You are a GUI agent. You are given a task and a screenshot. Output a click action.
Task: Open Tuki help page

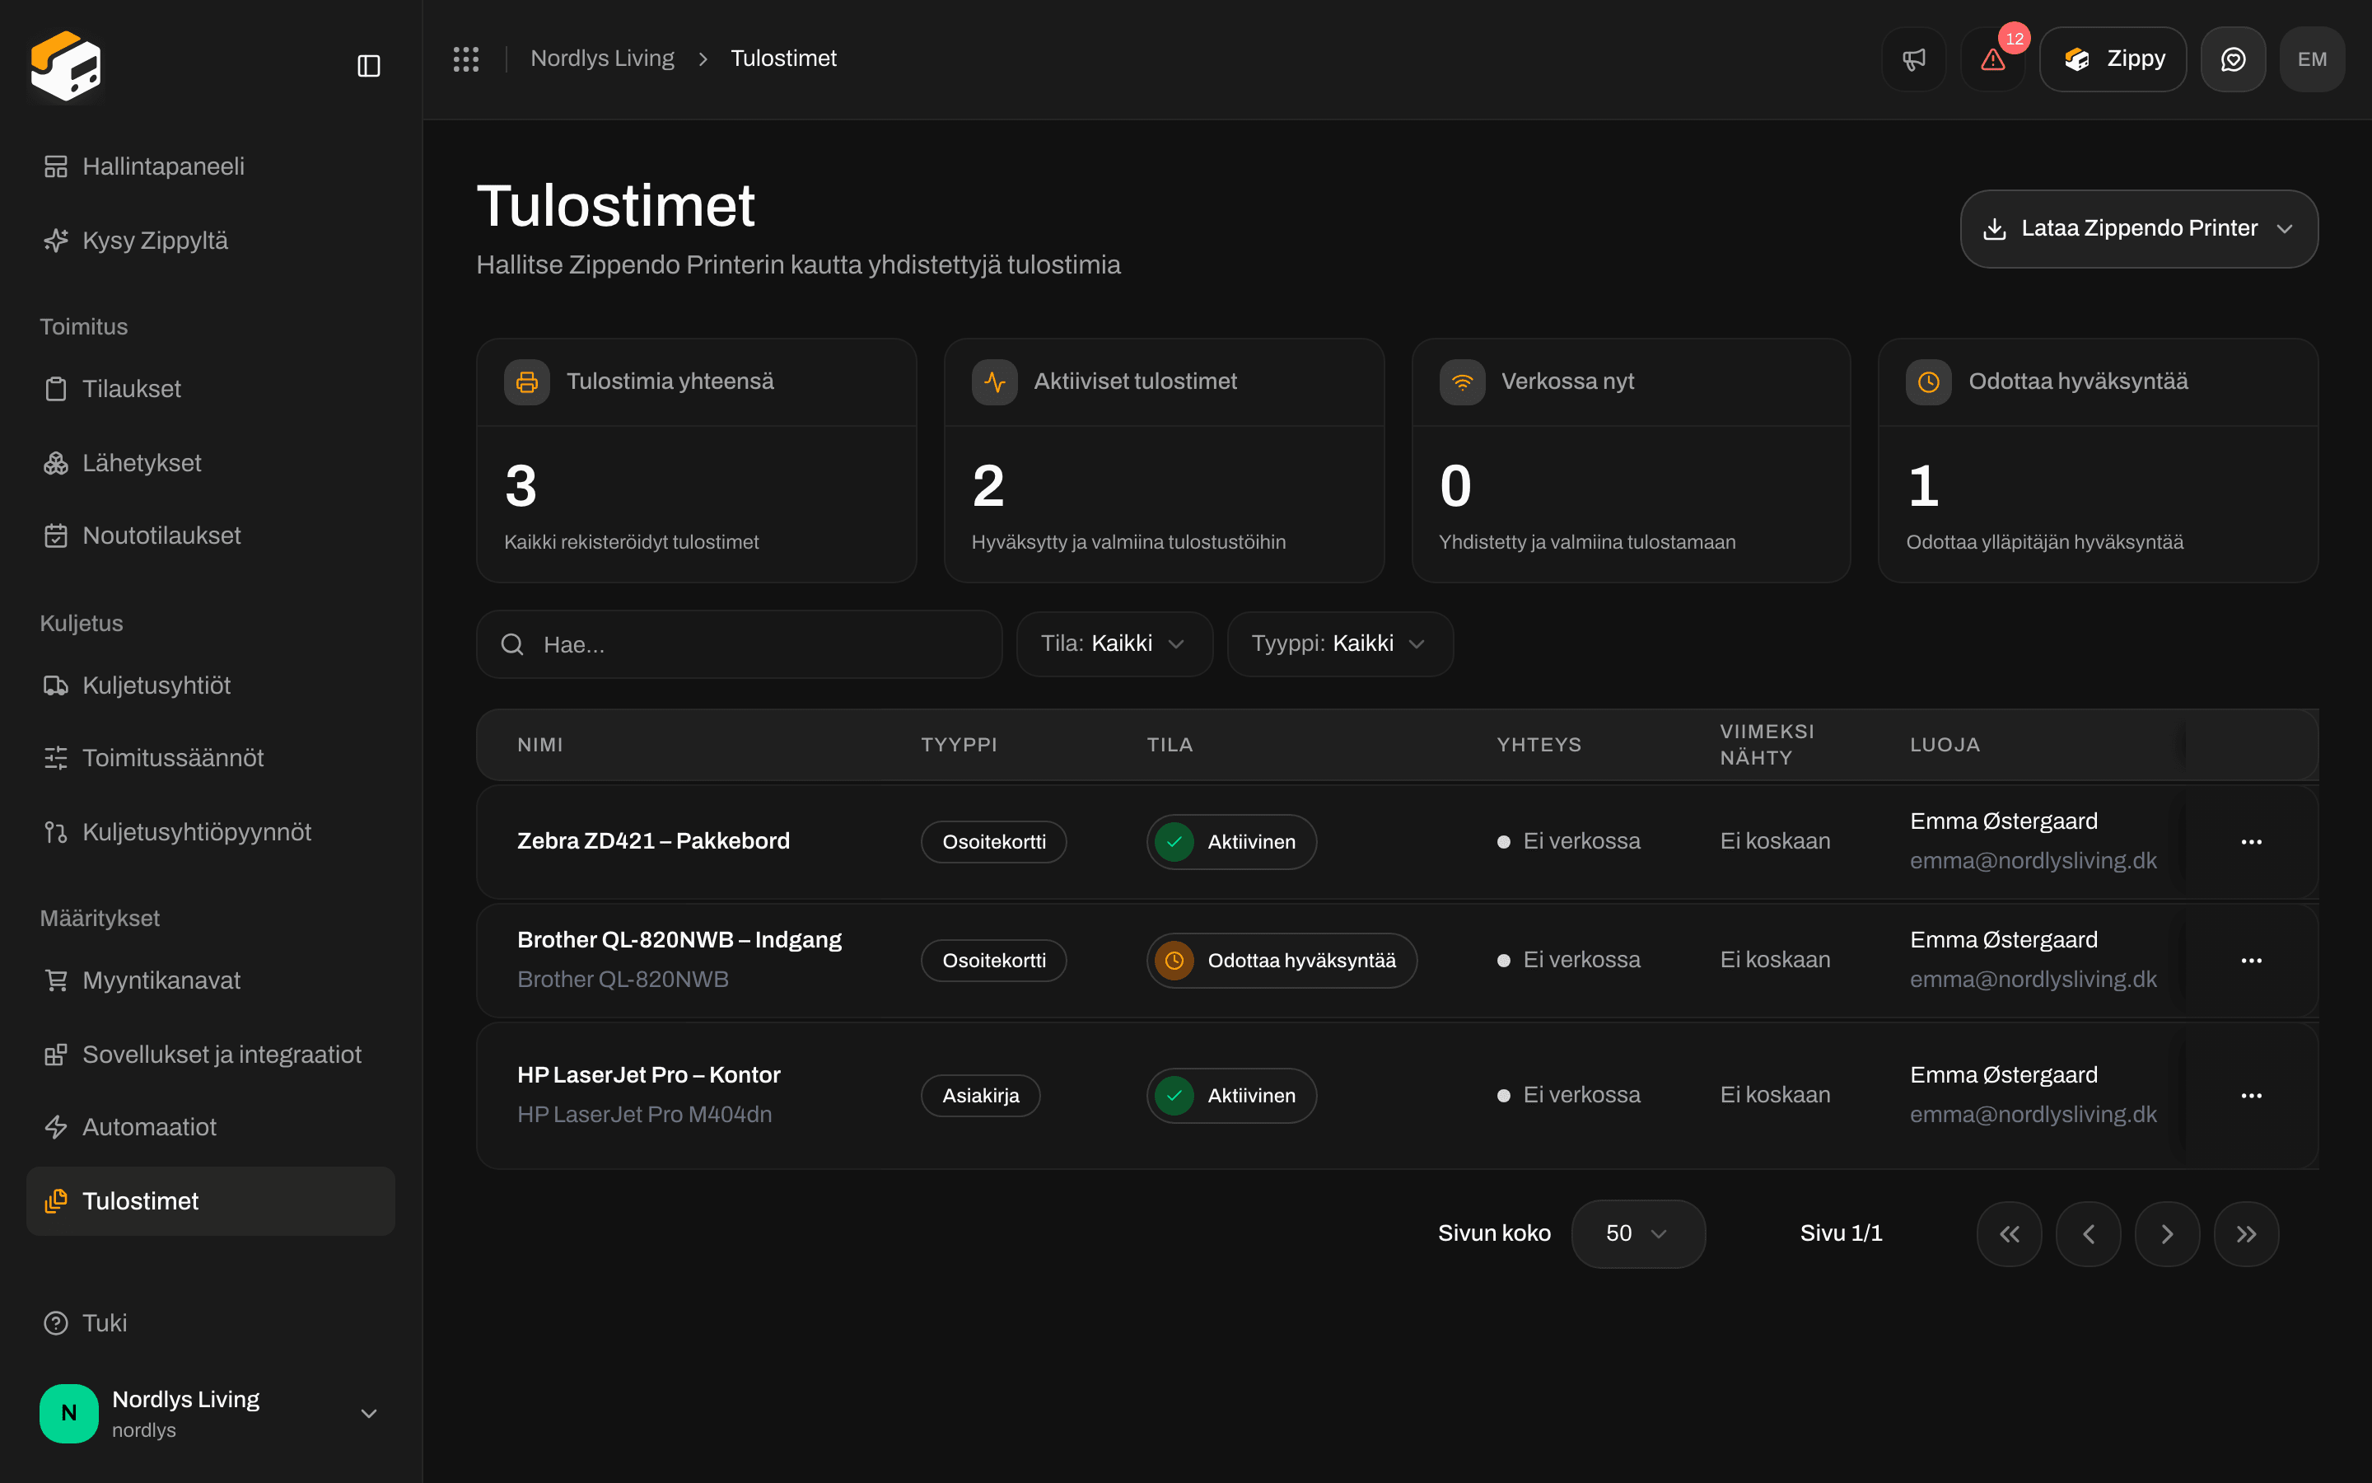pos(211,1323)
